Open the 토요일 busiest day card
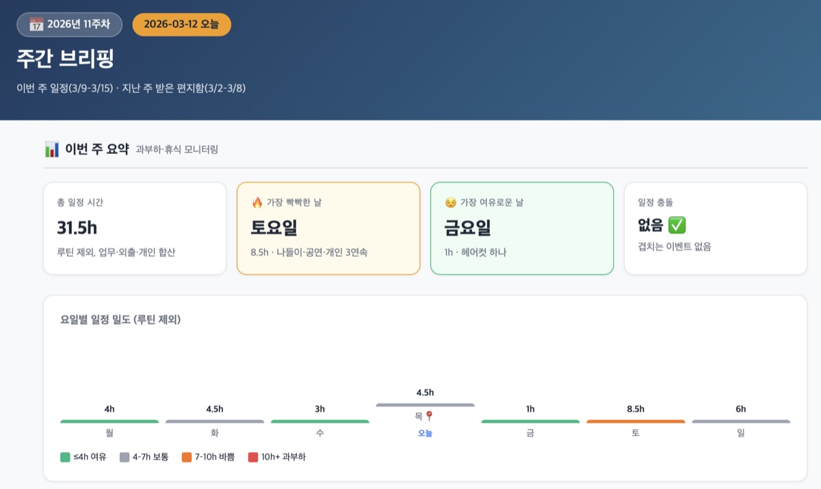821x489 pixels. [328, 228]
